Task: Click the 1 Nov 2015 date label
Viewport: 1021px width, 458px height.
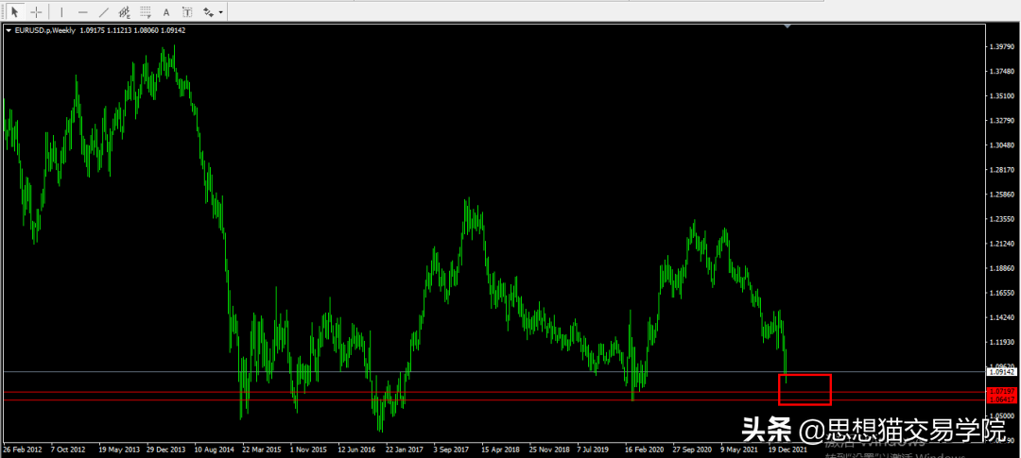Action: 308,450
